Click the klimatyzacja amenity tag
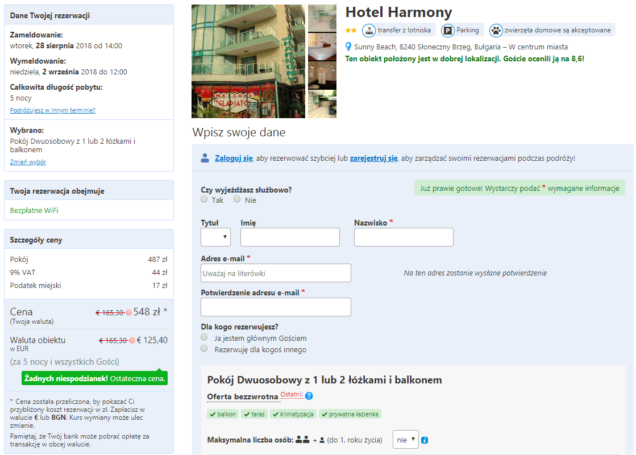Image resolution: width=636 pixels, height=455 pixels. [293, 414]
